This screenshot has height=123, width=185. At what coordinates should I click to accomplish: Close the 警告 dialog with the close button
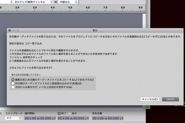(x=10, y=30)
